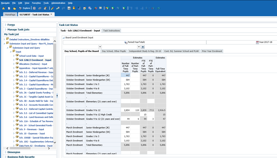The width and height of the screenshot is (277, 158).
Task: Click the Refresh arrows toolbar icon
Action: pyautogui.click(x=40, y=8)
